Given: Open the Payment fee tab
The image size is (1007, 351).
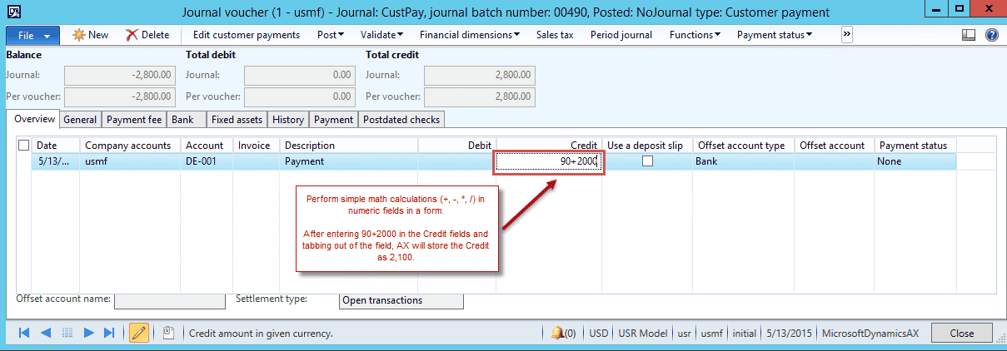Looking at the screenshot, I should tap(134, 120).
